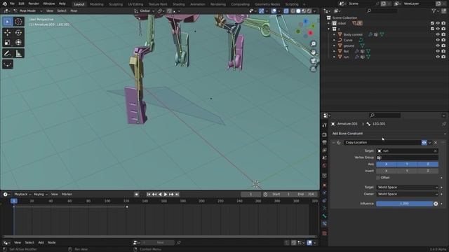Toggle Invert Y button
The height and width of the screenshot is (252, 449).
point(407,171)
